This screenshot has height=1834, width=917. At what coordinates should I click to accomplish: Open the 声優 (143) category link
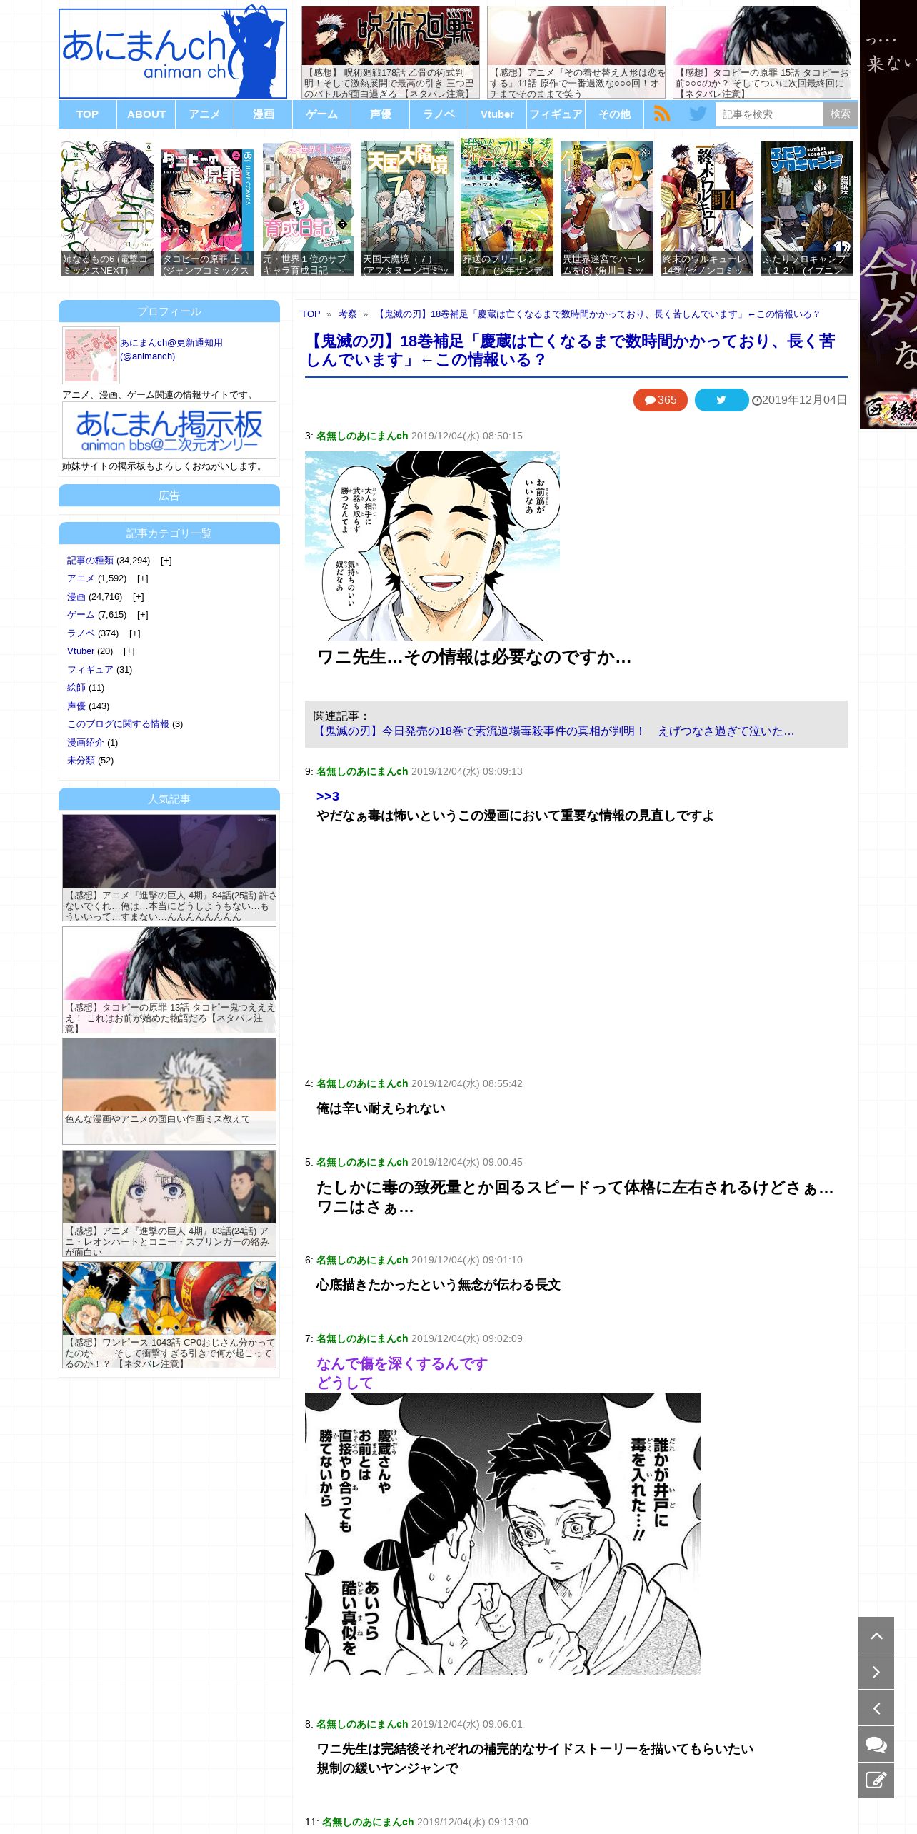[76, 706]
